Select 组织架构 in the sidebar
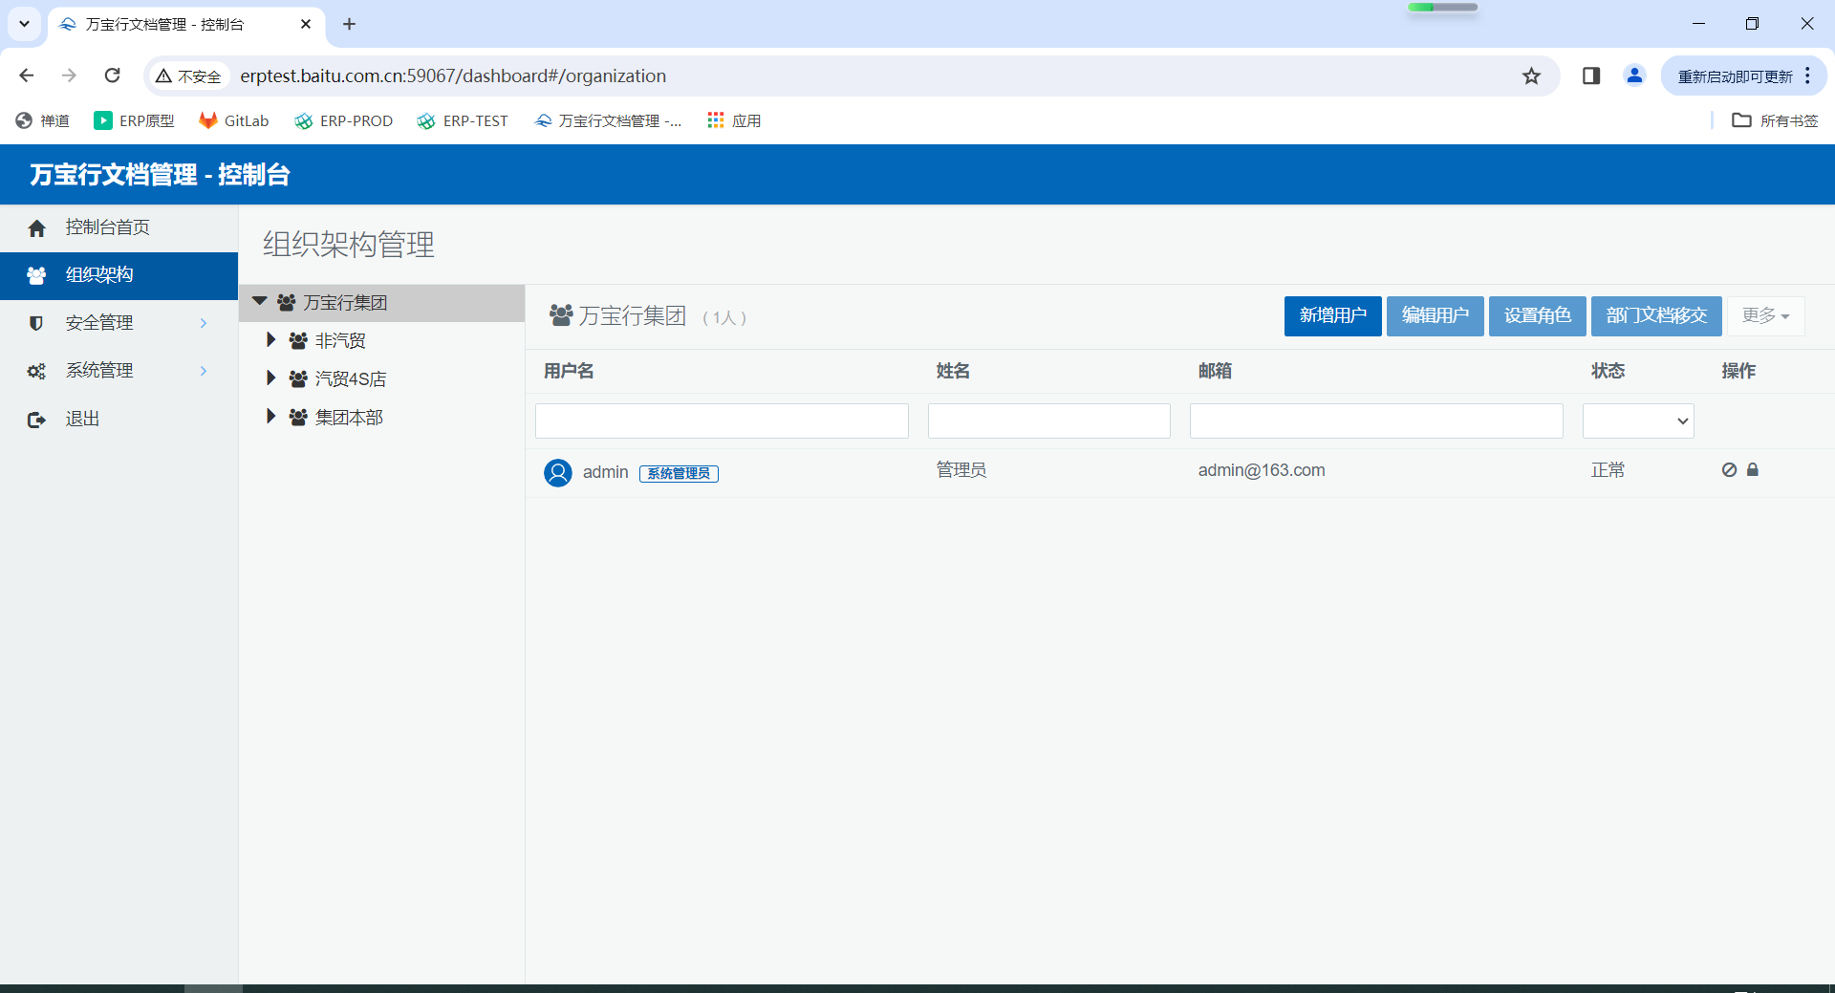The height and width of the screenshot is (993, 1835). click(119, 275)
